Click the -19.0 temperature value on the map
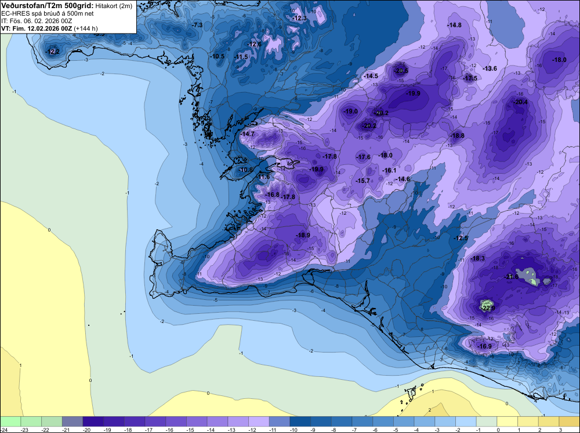This screenshot has width=580, height=433. coord(351,111)
